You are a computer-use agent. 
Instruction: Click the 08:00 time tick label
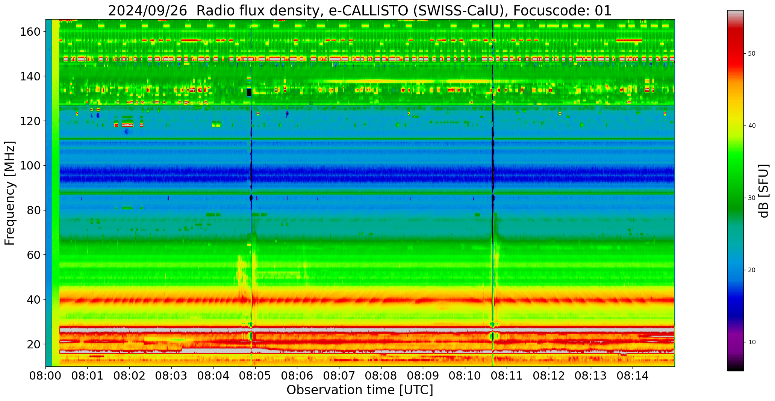point(46,376)
